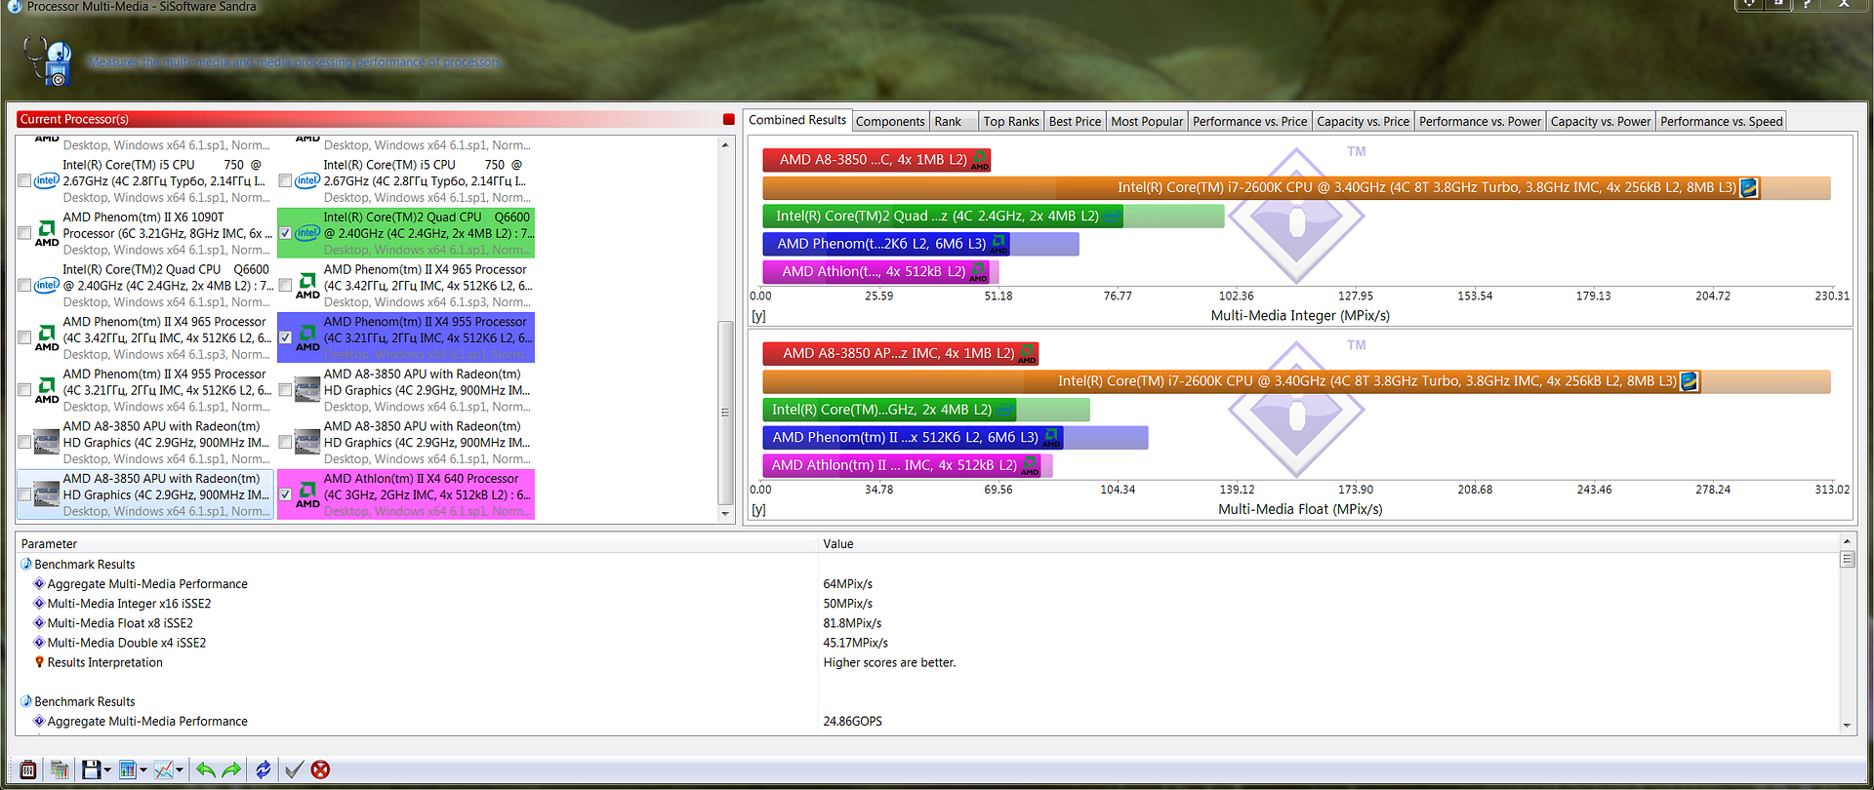The height and width of the screenshot is (790, 1874).
Task: Open the bar chart report dropdown arrow
Action: [143, 770]
